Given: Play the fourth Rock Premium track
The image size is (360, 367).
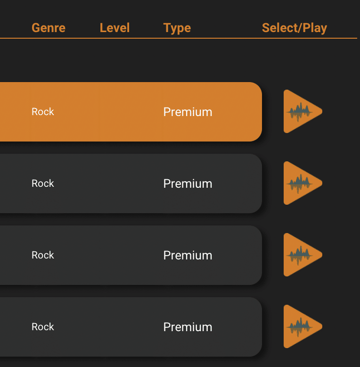Looking at the screenshot, I should 303,326.
